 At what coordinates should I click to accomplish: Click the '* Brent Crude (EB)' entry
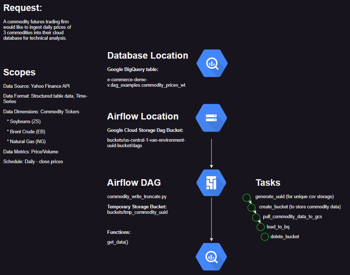pyautogui.click(x=26, y=131)
